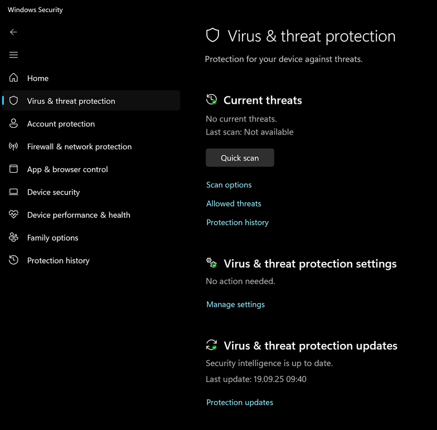The width and height of the screenshot is (437, 430).
Task: Click the Protection history clock icon in sidebar
Action: (14, 261)
